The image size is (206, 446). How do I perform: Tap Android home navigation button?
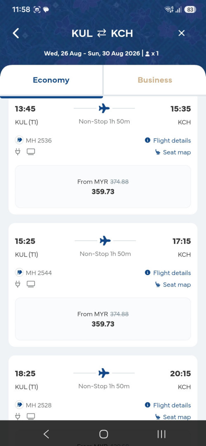coord(103,434)
